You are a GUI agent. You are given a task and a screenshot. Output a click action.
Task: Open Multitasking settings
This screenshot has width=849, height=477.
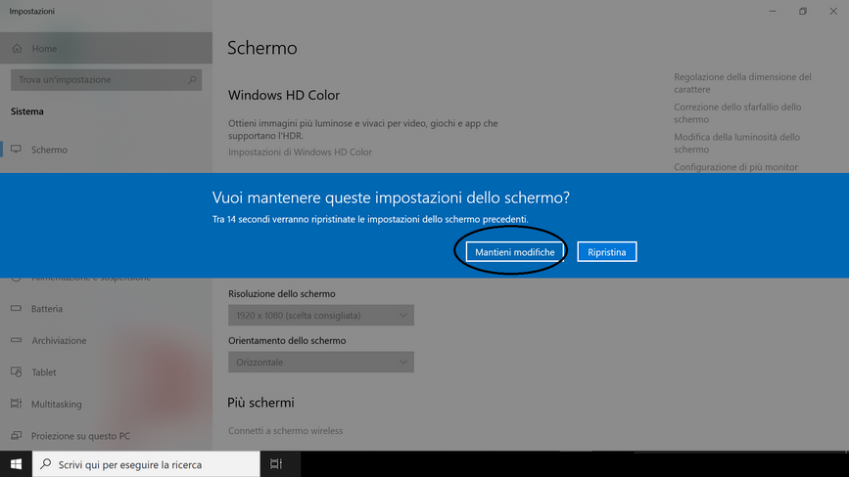point(106,404)
